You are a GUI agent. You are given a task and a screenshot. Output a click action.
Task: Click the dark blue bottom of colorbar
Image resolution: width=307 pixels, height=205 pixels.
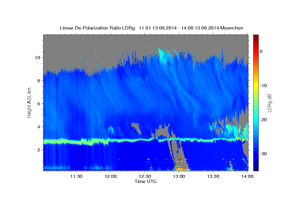point(256,169)
